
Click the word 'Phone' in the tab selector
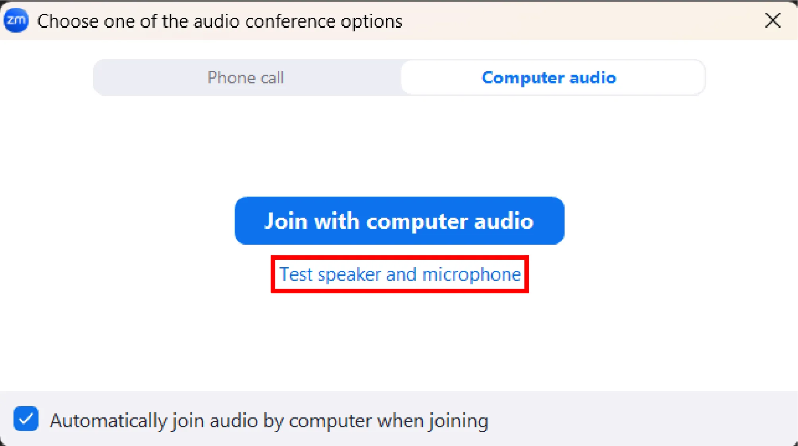tap(231, 77)
